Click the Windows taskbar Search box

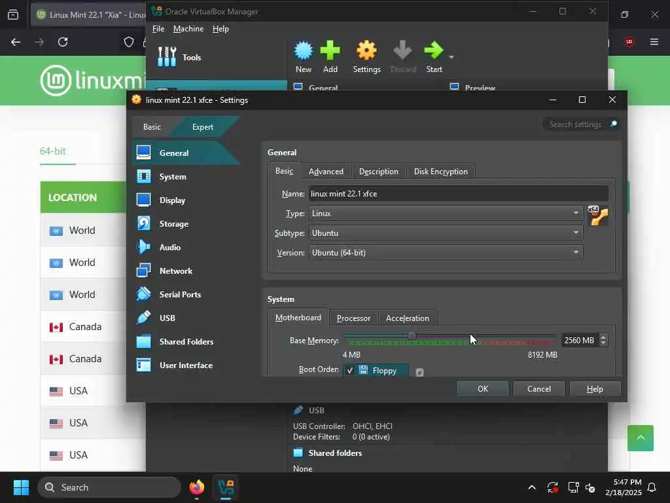109,487
